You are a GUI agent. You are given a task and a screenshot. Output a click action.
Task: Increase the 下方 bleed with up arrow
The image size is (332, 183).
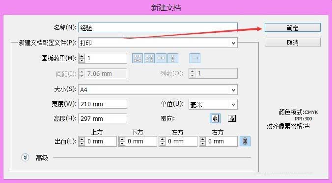122,139
